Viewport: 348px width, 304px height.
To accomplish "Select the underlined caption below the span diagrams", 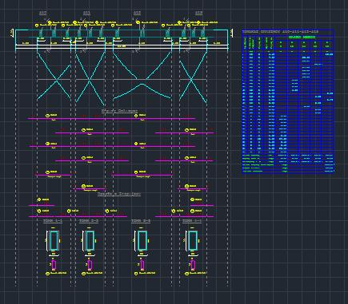I will pyautogui.click(x=119, y=110).
